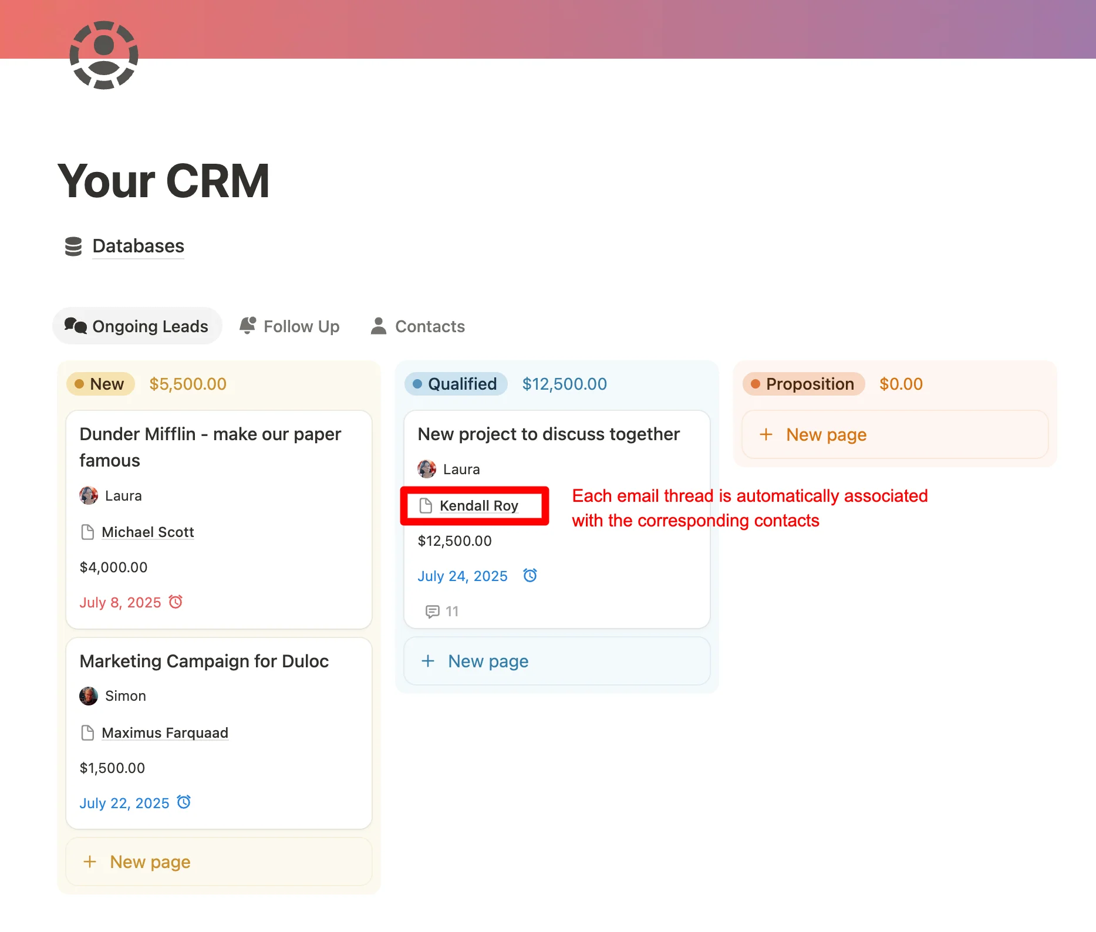Click the CRM page icon
This screenshot has width=1096, height=932.
point(104,55)
